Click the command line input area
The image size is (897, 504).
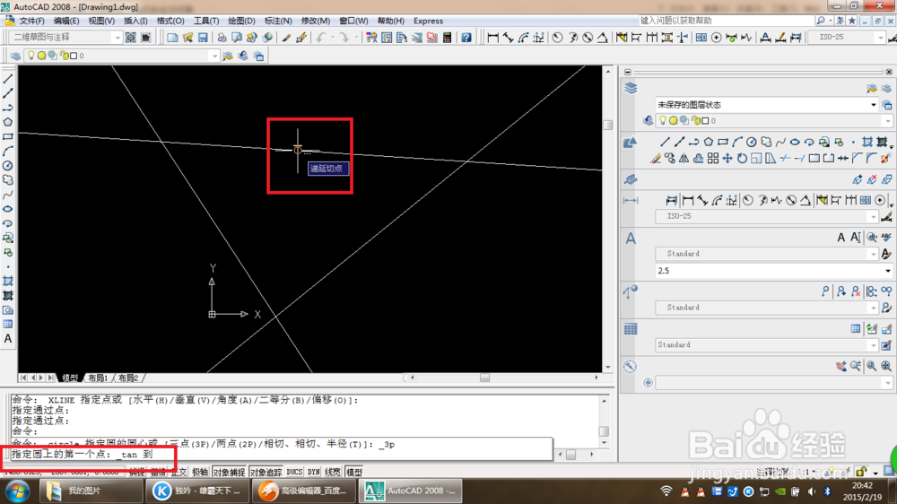coord(280,455)
